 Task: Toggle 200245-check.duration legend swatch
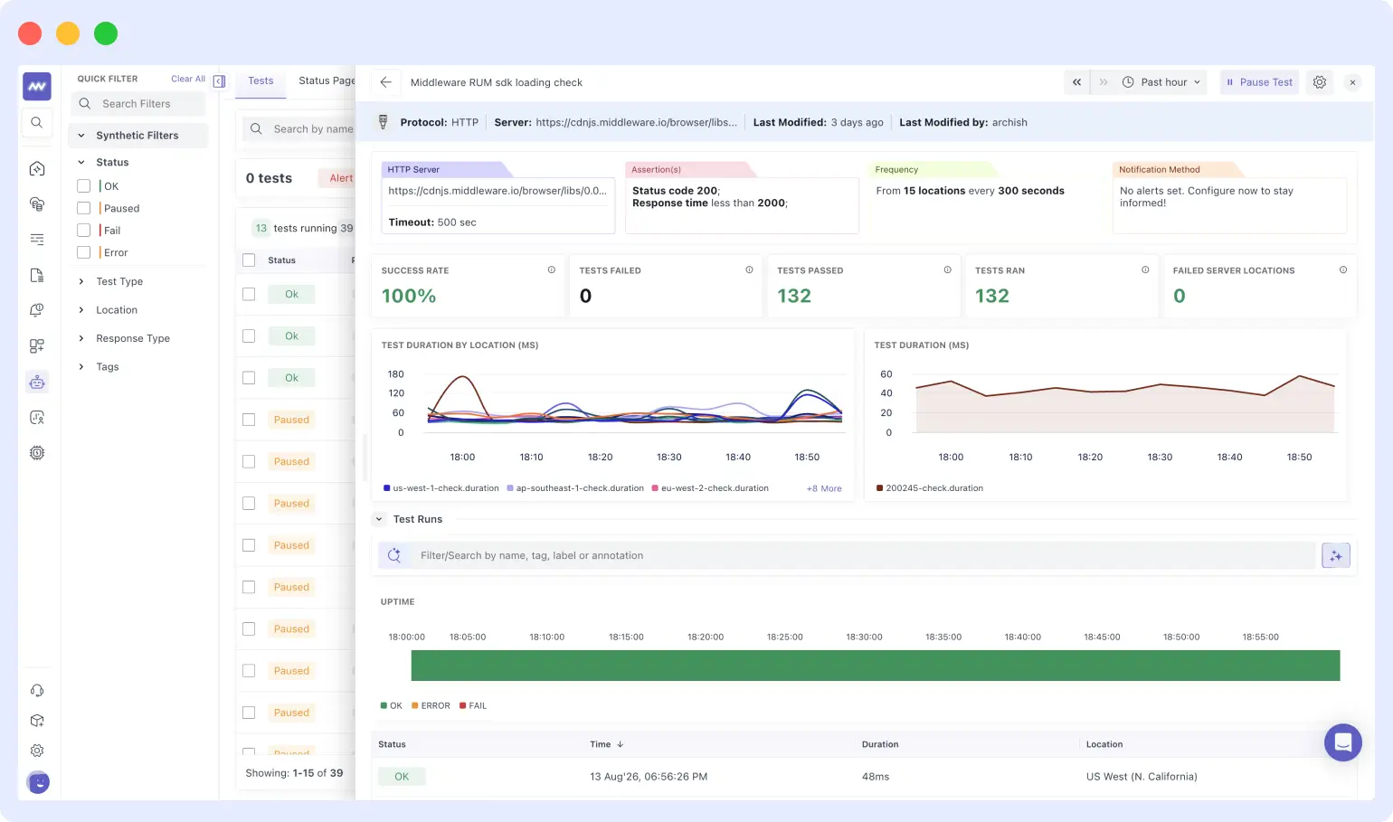880,488
